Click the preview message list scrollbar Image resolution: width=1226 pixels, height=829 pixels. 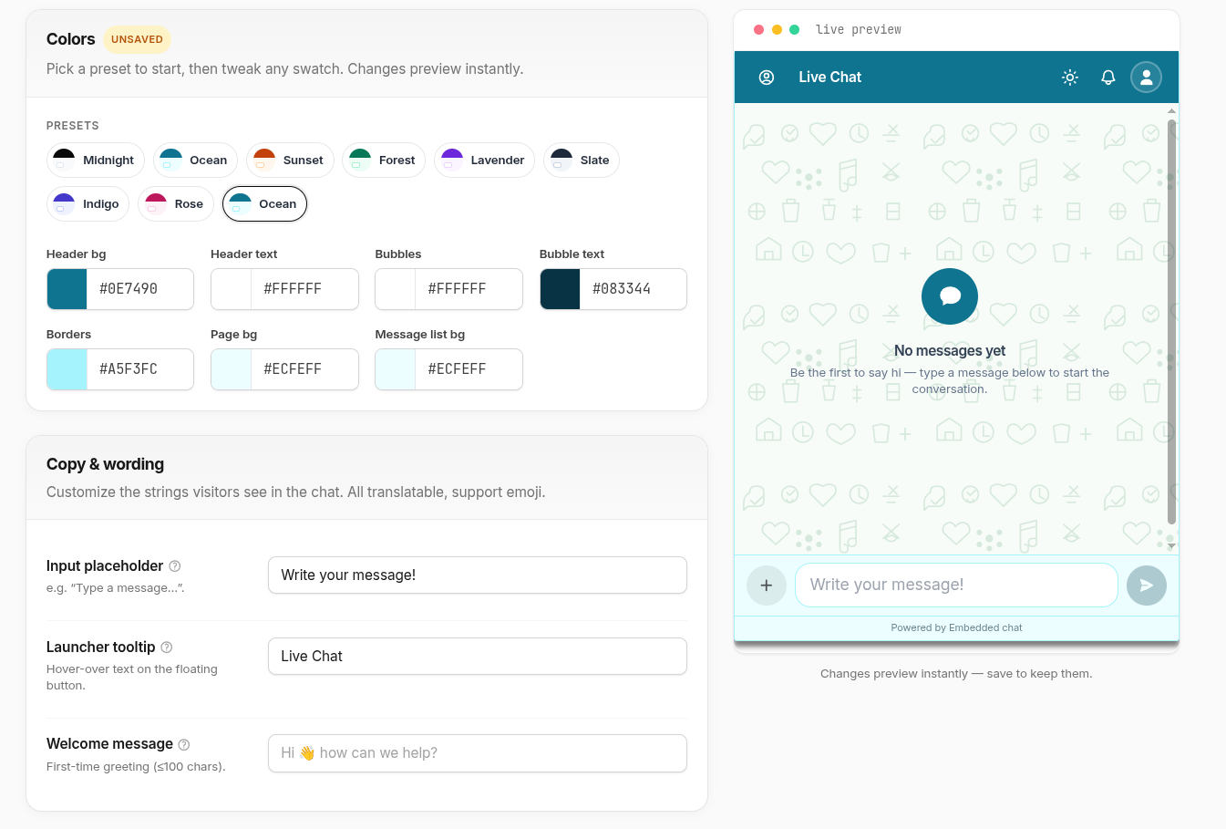[x=1172, y=322]
